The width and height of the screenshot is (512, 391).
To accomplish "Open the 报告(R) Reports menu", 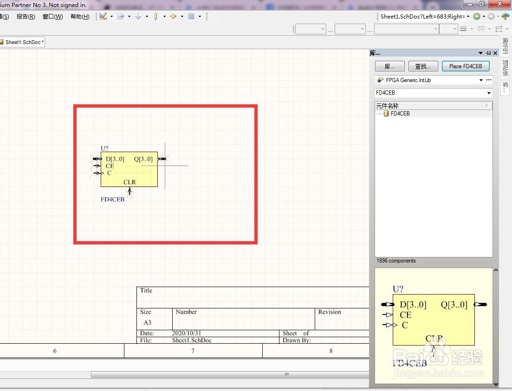I will 26,17.
